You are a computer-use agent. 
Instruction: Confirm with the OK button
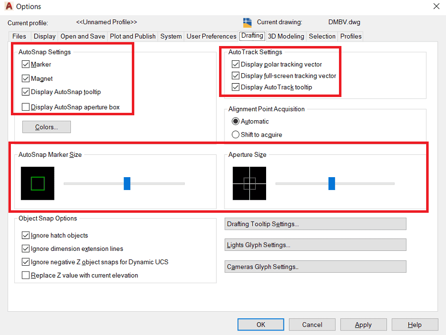(x=261, y=325)
